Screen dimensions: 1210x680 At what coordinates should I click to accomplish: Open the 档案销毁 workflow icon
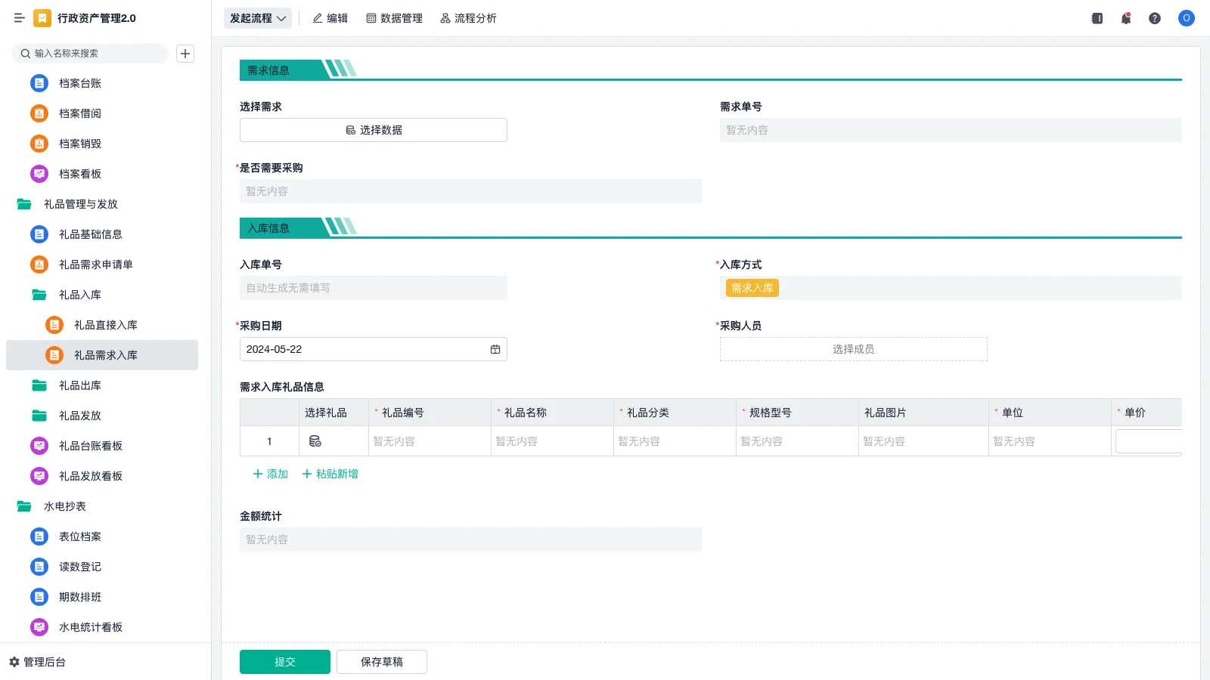(39, 144)
